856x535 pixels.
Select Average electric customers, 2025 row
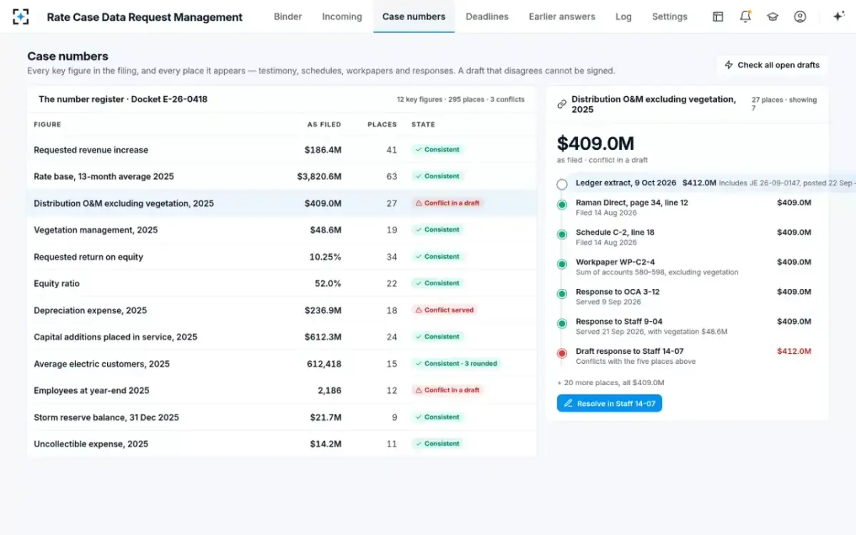282,364
